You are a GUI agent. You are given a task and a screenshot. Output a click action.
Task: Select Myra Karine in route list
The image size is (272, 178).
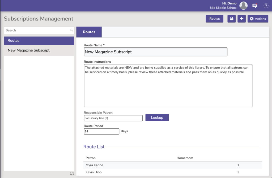click(x=94, y=165)
